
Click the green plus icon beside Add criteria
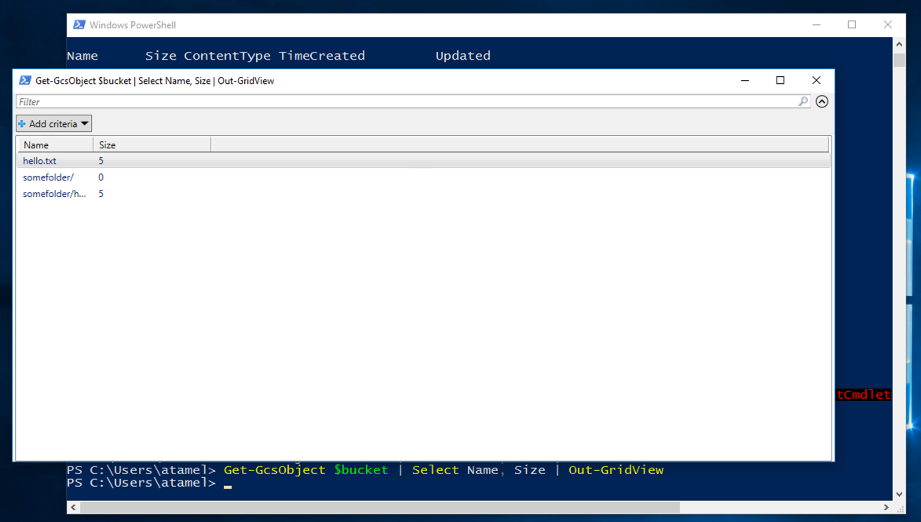[x=22, y=123]
